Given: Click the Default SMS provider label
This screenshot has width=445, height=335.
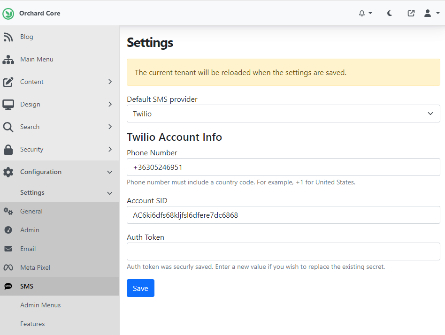Looking at the screenshot, I should coord(162,99).
